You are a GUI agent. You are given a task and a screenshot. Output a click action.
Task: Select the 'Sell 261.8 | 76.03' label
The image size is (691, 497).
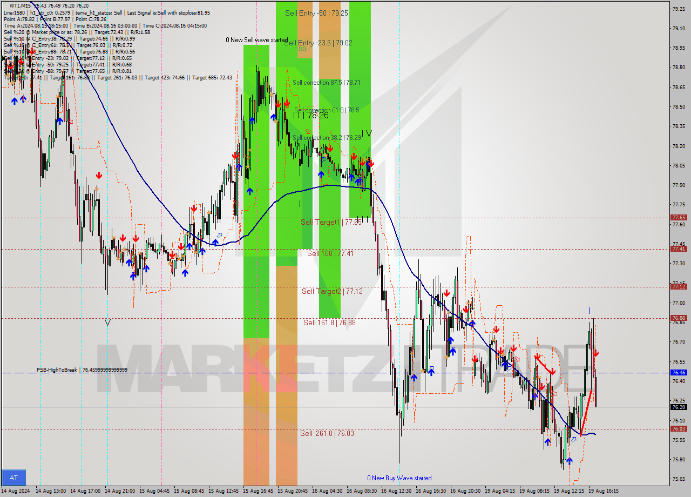click(x=328, y=433)
